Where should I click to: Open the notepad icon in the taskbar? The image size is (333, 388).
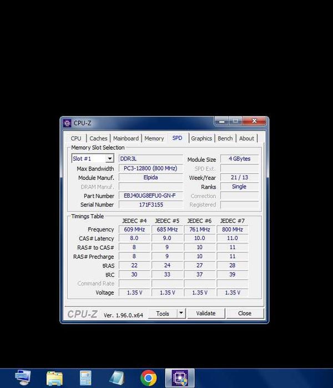(117, 378)
